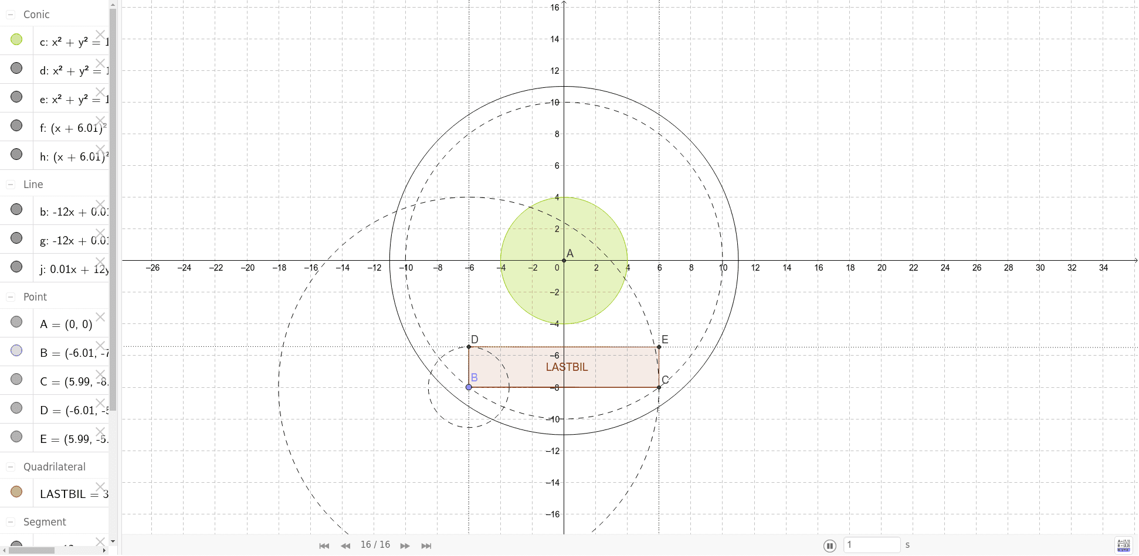Select equation row f: (x + 6.01)²

74,128
